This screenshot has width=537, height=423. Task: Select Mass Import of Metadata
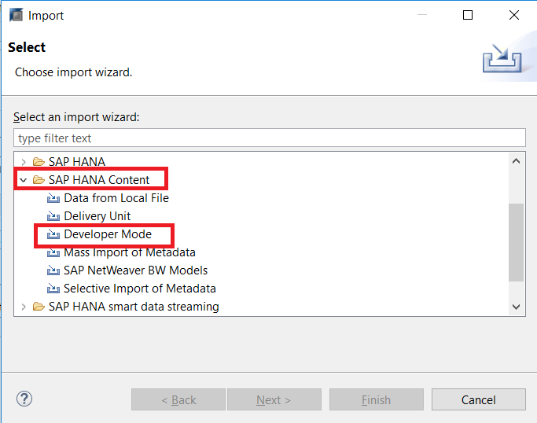130,252
